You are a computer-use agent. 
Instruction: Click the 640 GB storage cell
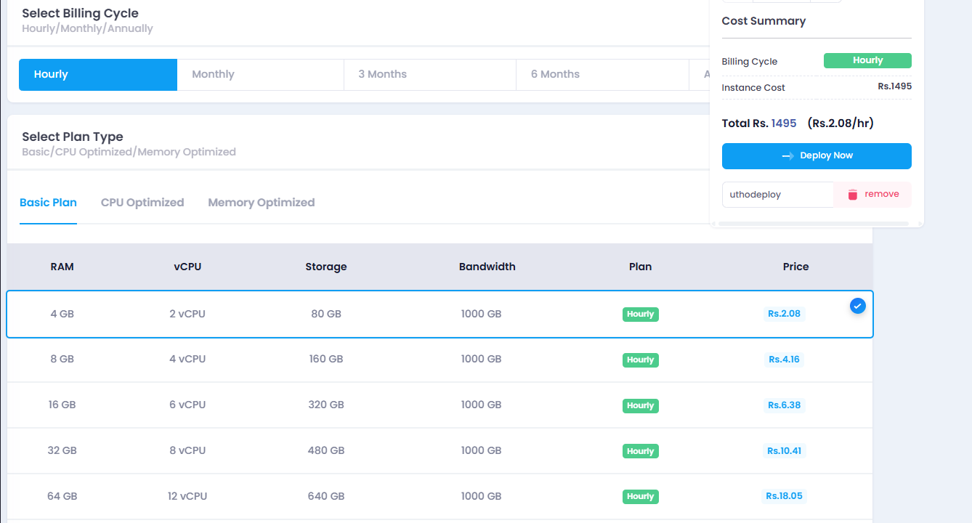pos(326,496)
